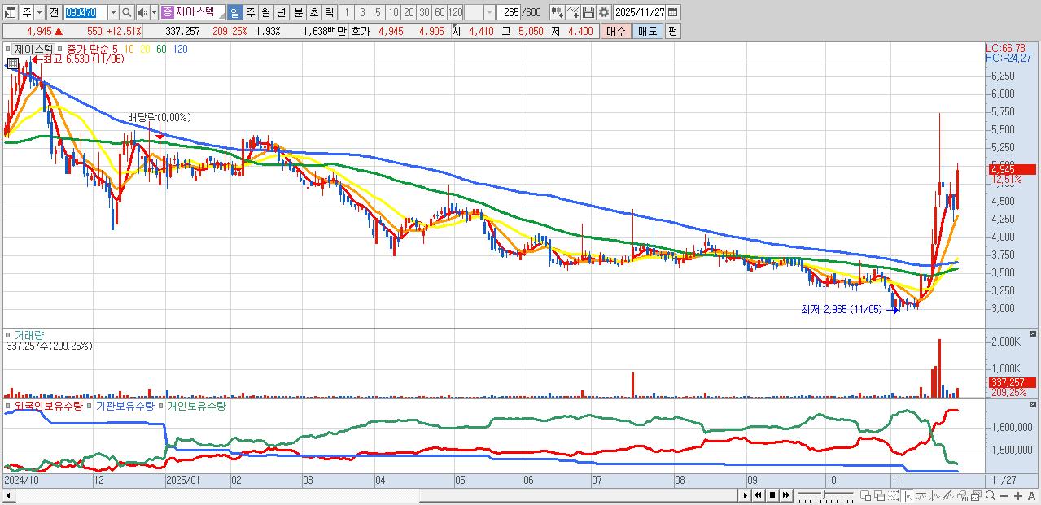Image resolution: width=1041 pixels, height=505 pixels.
Task: Click the 주 market type selector
Action: coord(27,12)
